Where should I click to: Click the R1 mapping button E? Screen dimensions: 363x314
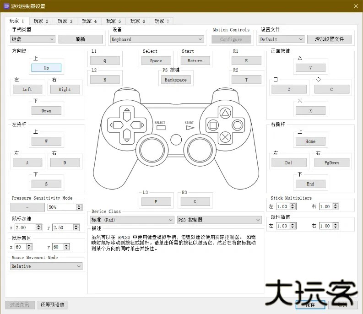[x=246, y=61]
